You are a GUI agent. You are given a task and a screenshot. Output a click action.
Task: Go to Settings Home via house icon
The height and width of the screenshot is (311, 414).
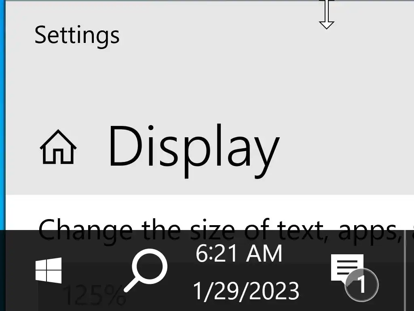(x=58, y=147)
